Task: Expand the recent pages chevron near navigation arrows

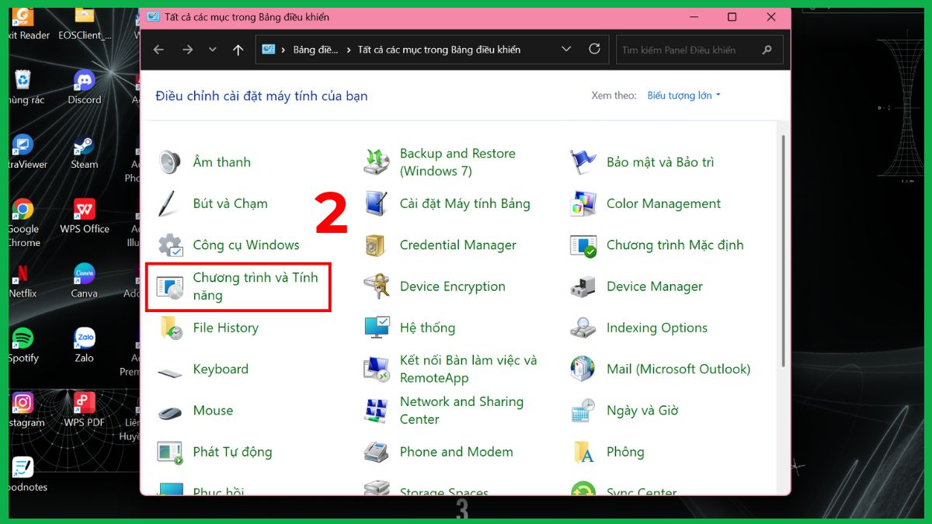Action: click(212, 48)
